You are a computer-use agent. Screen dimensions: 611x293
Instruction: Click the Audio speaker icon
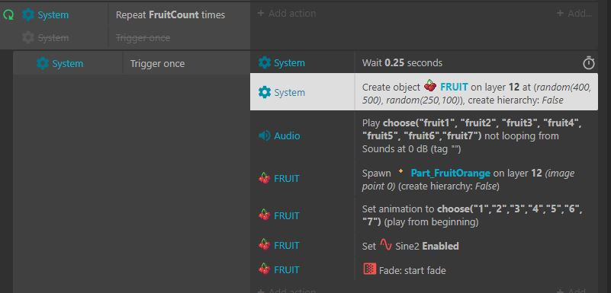click(265, 135)
